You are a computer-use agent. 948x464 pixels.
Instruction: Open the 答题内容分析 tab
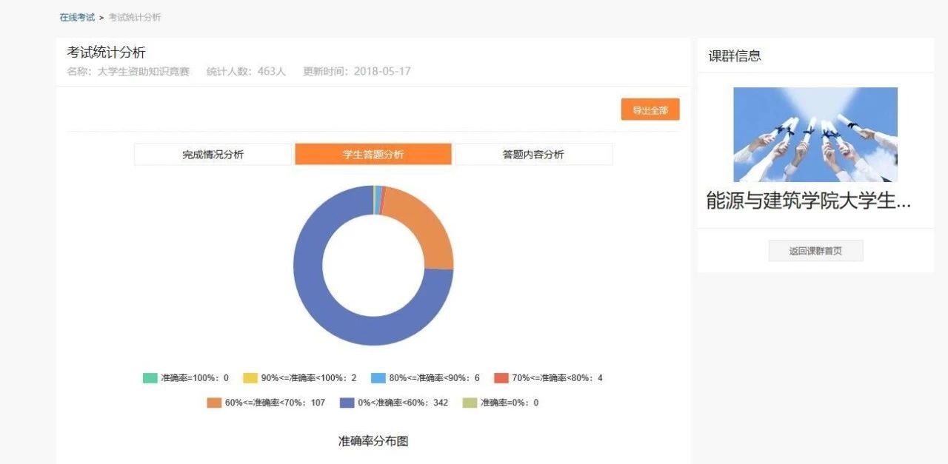tap(533, 155)
